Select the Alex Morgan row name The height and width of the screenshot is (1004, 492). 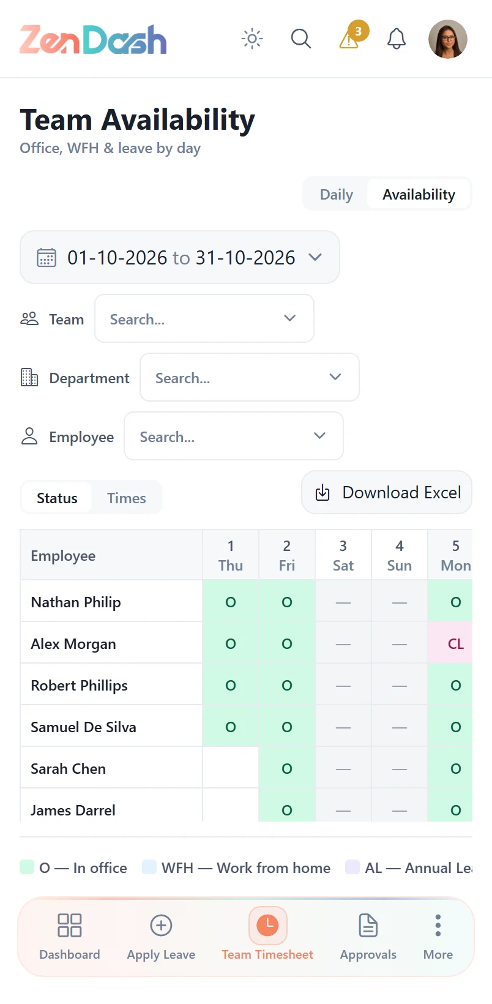[x=73, y=644]
